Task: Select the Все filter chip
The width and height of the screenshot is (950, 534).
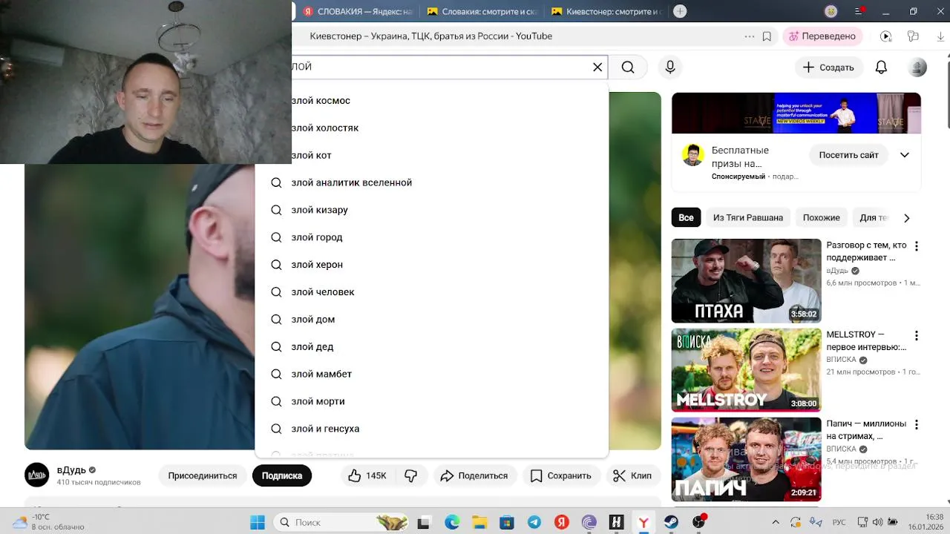Action: pyautogui.click(x=686, y=217)
